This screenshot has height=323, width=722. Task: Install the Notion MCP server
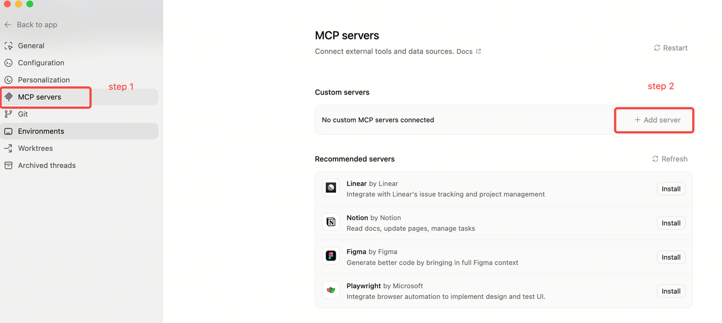671,223
